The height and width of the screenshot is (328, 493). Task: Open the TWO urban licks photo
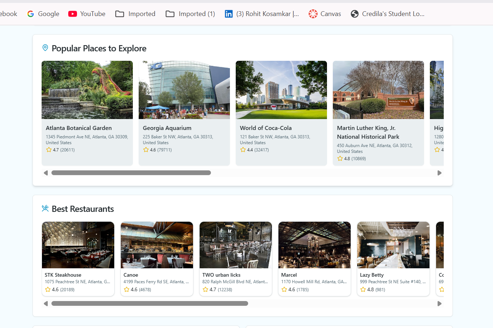(x=236, y=245)
